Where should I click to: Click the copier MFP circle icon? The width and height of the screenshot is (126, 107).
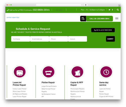pos(77,72)
